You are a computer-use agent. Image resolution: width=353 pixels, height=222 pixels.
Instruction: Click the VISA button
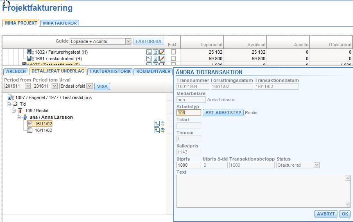point(102,86)
